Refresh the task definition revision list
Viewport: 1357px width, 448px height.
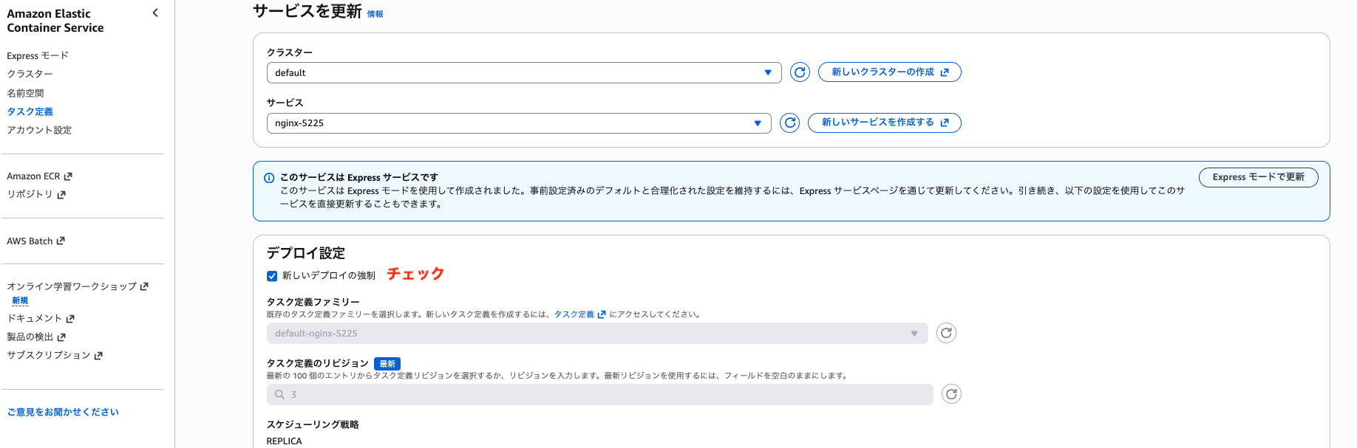point(951,394)
